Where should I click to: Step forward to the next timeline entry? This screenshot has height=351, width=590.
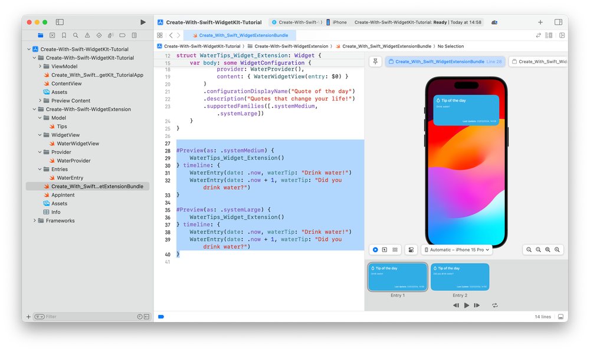click(477, 305)
